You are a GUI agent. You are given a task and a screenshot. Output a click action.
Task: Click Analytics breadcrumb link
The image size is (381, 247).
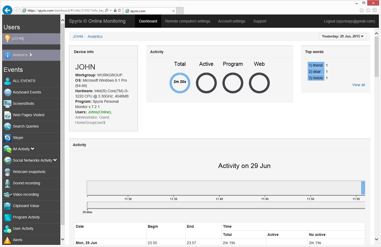pyautogui.click(x=95, y=36)
